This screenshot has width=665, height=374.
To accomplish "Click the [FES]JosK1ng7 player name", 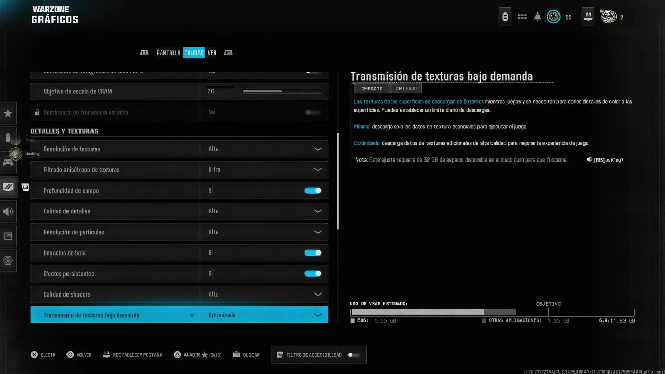I will pyautogui.click(x=609, y=160).
